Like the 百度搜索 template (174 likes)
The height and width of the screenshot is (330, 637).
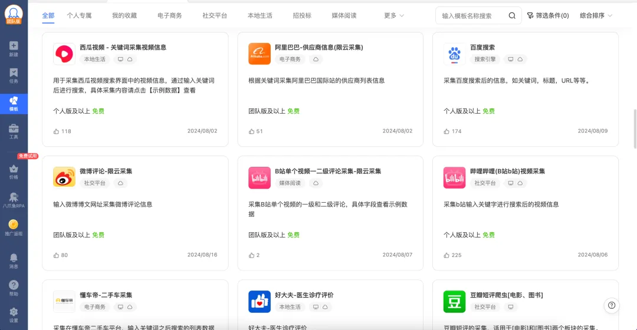coord(446,131)
